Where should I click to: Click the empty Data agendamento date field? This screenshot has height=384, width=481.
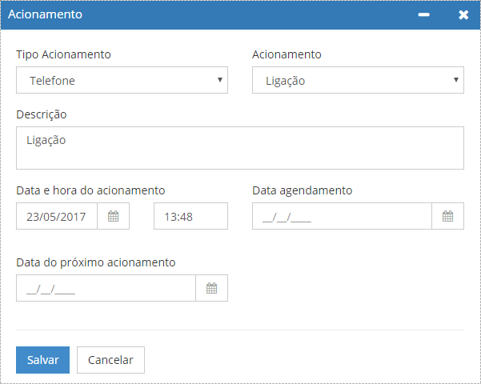342,216
